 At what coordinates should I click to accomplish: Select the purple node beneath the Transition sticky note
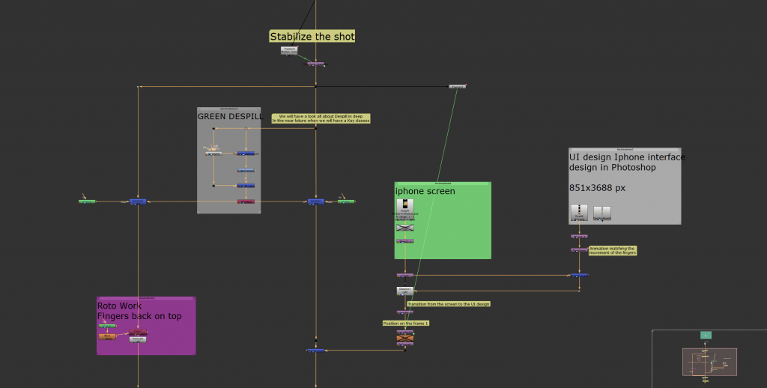coord(405,312)
